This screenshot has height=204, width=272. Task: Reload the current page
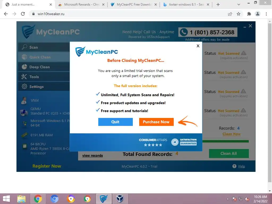click(x=23, y=14)
